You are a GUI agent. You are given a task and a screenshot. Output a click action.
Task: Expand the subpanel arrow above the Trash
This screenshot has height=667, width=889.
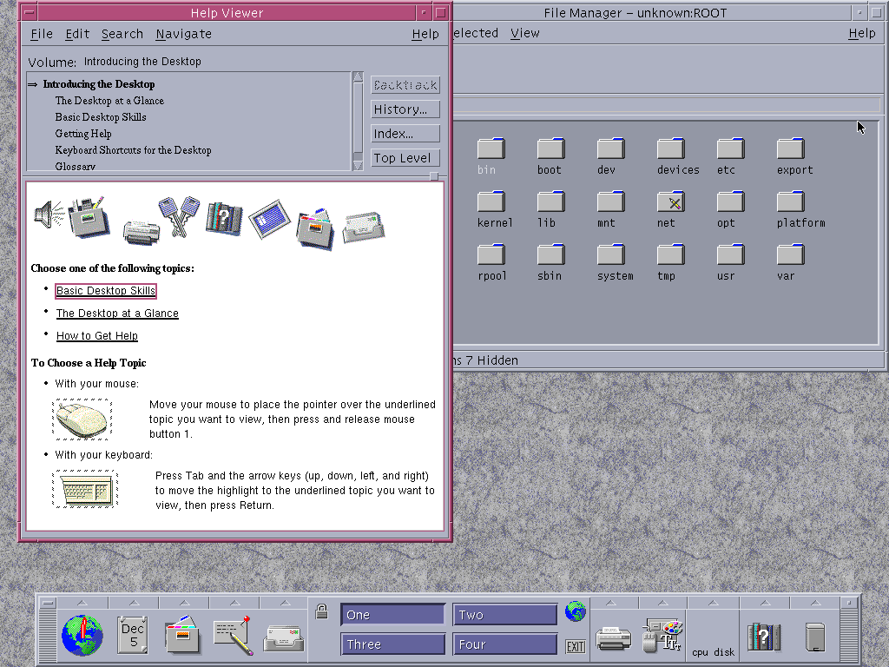(814, 600)
